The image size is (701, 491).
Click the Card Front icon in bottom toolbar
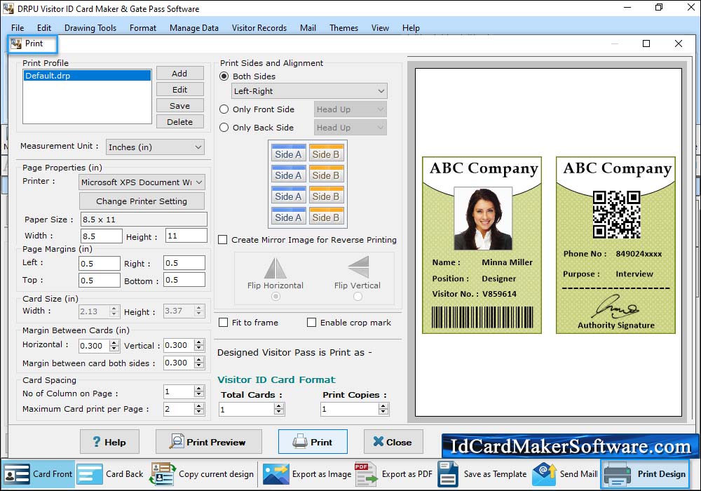pos(17,474)
